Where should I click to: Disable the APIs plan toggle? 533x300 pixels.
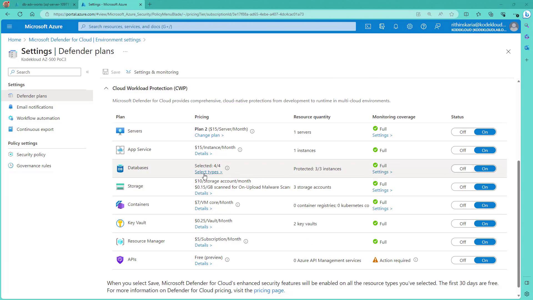(x=462, y=261)
